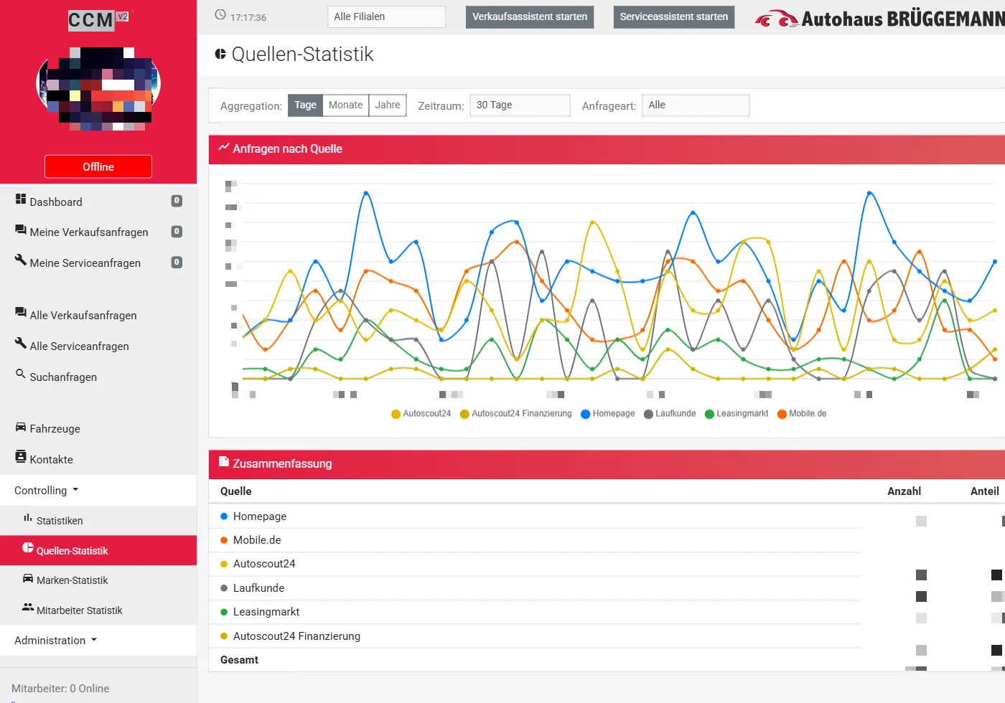Click the Alle Serviceanfragen wrench icon
Image resolution: width=1005 pixels, height=703 pixels.
(21, 343)
